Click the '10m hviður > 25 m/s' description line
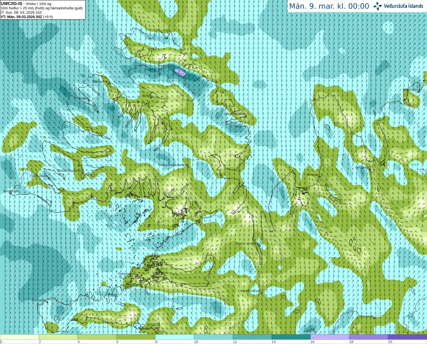Image resolution: width=427 pixels, height=344 pixels. (x=41, y=8)
